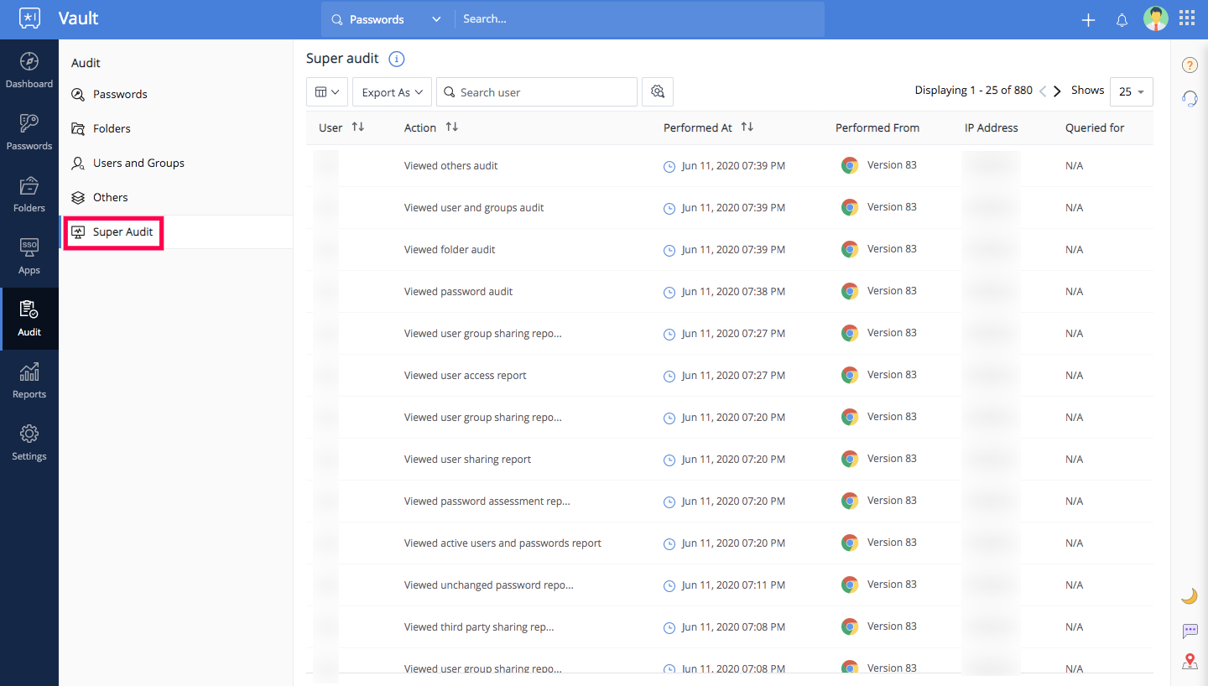Screen dimensions: 1208x686
Task: Click the plus icon to add new
Action: click(x=1088, y=20)
